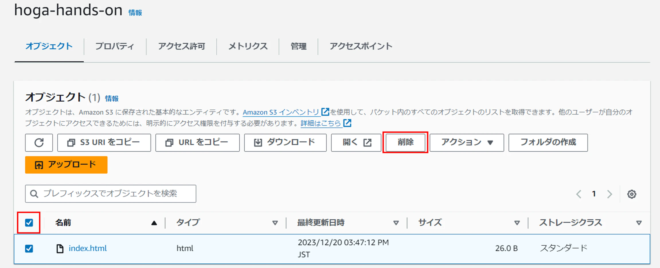Toggle the select-all objects checkbox

point(29,223)
